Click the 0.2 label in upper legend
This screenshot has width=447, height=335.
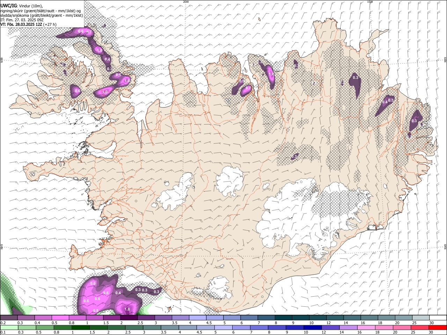(x=3, y=323)
